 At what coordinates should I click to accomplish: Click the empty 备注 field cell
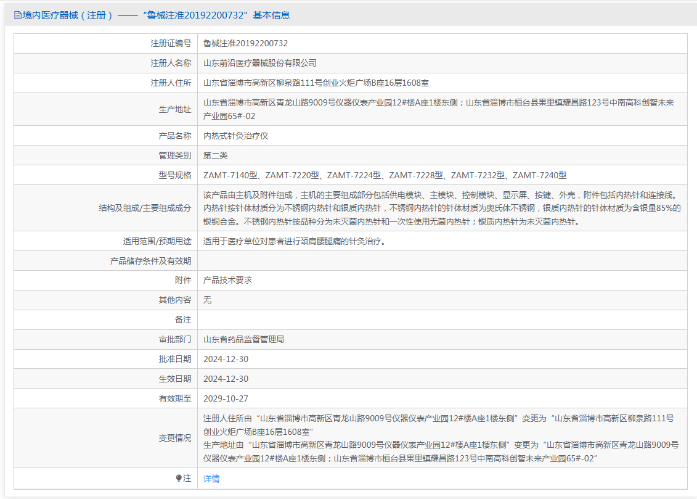pos(442,320)
